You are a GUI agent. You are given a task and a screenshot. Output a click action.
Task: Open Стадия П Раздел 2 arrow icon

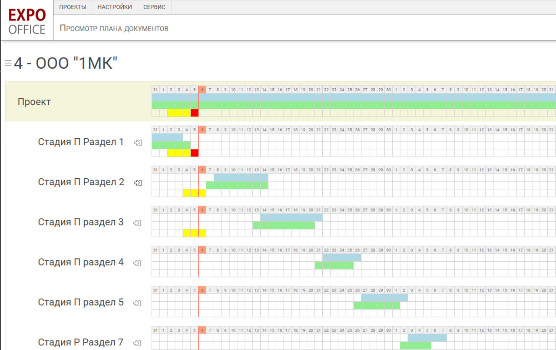[x=138, y=183]
